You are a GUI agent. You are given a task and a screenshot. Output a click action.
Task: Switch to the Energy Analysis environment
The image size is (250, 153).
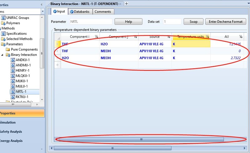coord(22,141)
